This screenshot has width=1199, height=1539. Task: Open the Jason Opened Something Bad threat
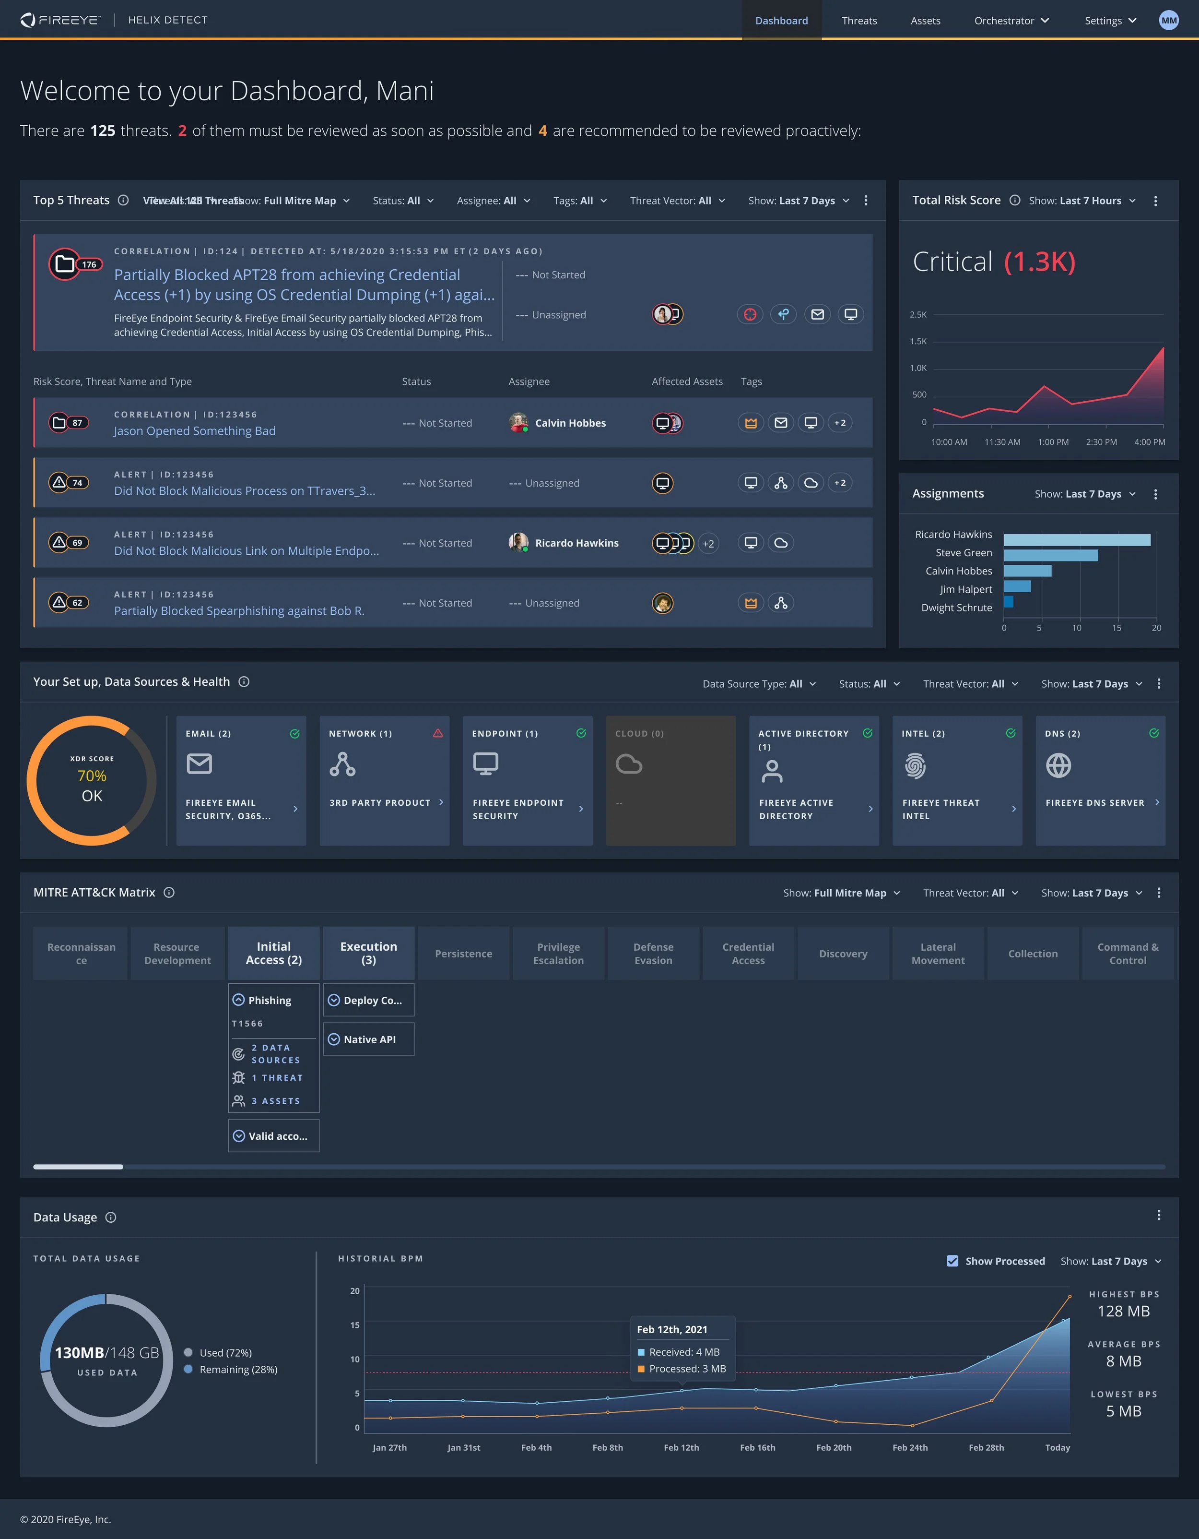pyautogui.click(x=194, y=430)
